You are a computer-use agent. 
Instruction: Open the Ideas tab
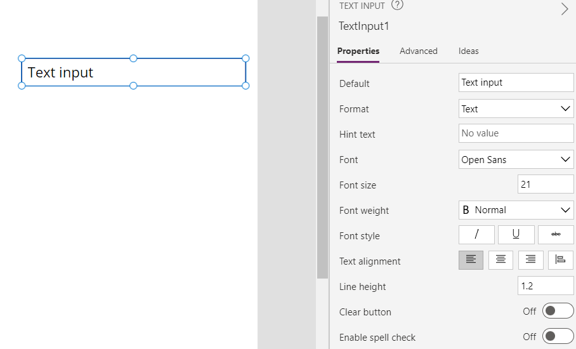[x=468, y=51]
